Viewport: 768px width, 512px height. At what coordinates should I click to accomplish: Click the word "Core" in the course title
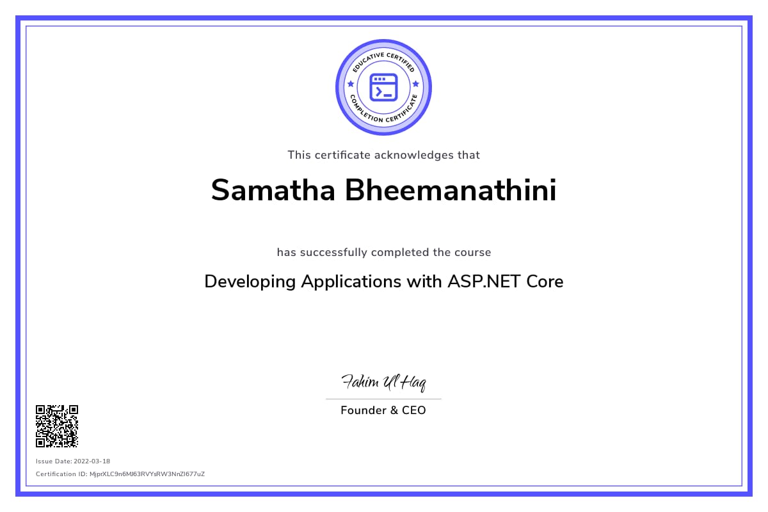545,282
